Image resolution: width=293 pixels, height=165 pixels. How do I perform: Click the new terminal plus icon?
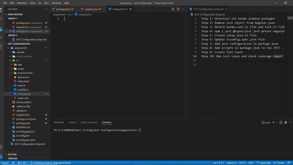point(273,122)
